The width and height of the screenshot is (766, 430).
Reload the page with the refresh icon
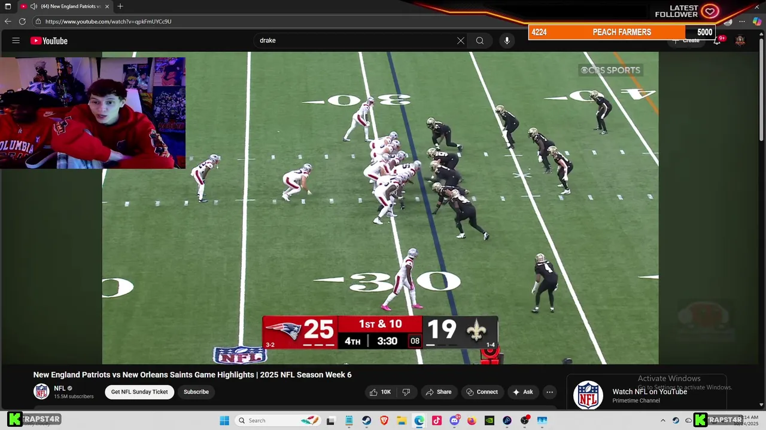click(x=22, y=21)
